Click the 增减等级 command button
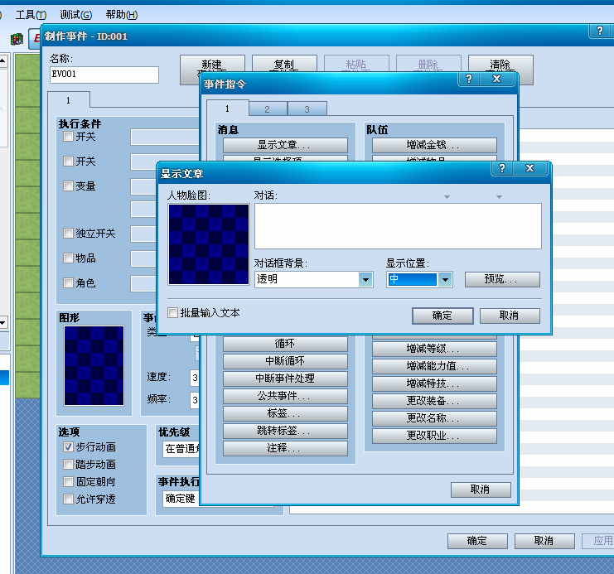614x574 pixels. (434, 349)
